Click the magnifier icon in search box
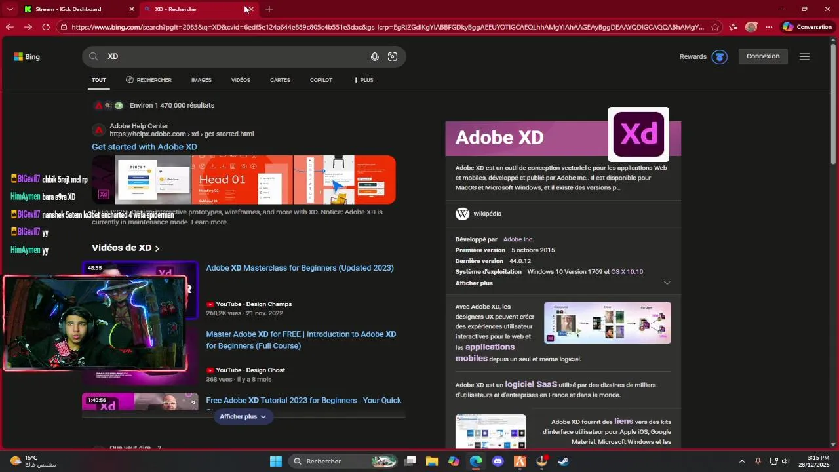 (94, 56)
